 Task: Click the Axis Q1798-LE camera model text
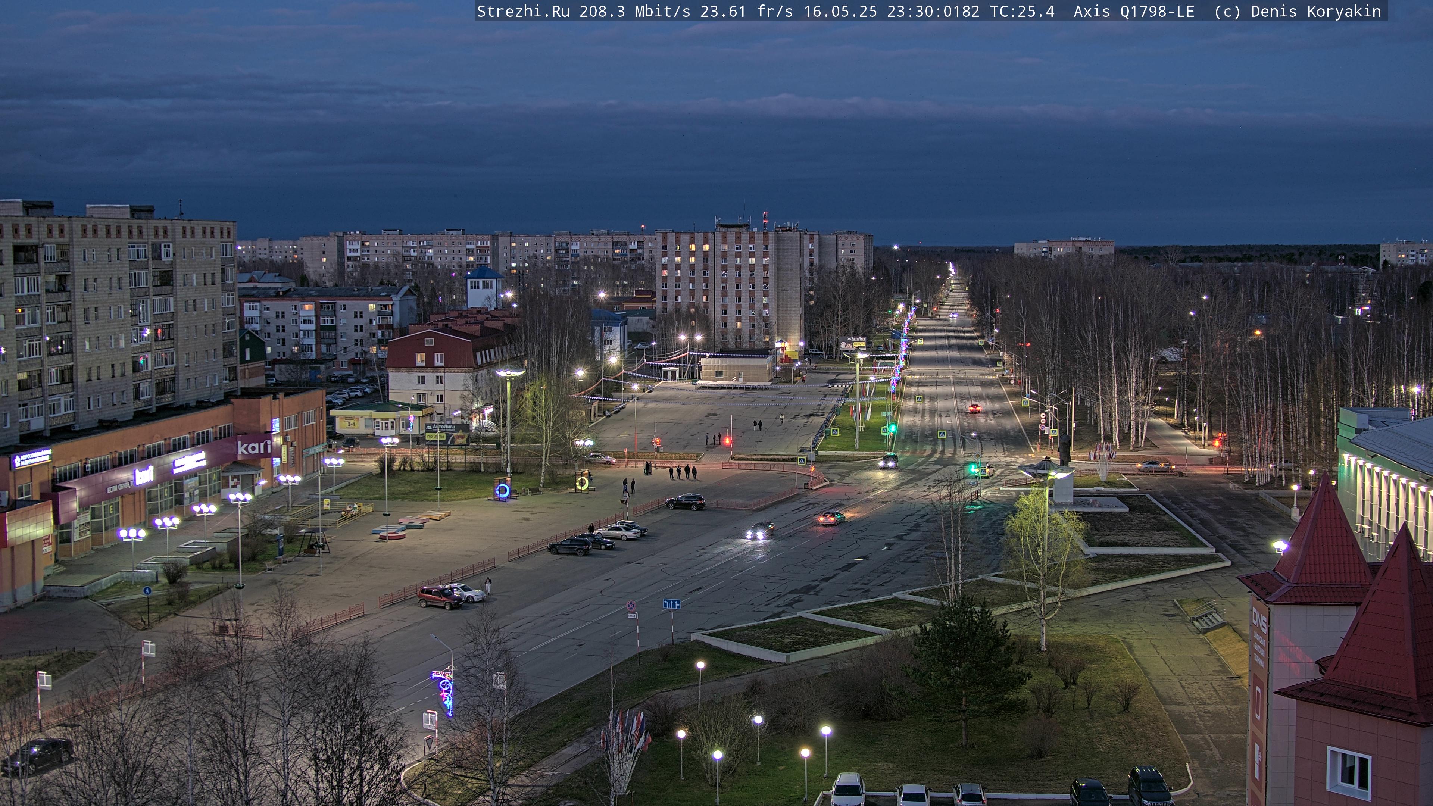pyautogui.click(x=1134, y=11)
